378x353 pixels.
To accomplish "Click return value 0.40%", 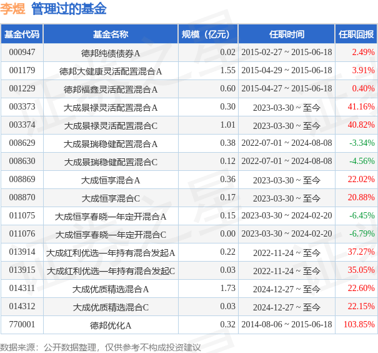I will [x=363, y=88].
